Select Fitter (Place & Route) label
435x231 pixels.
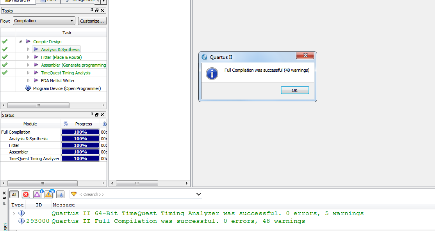click(61, 57)
